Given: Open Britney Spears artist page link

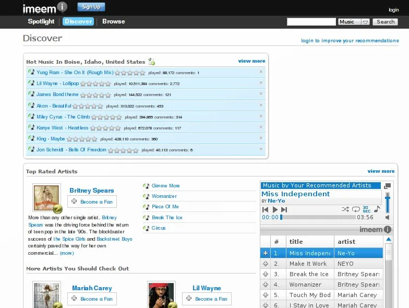Looking at the screenshot, I should click(92, 190).
